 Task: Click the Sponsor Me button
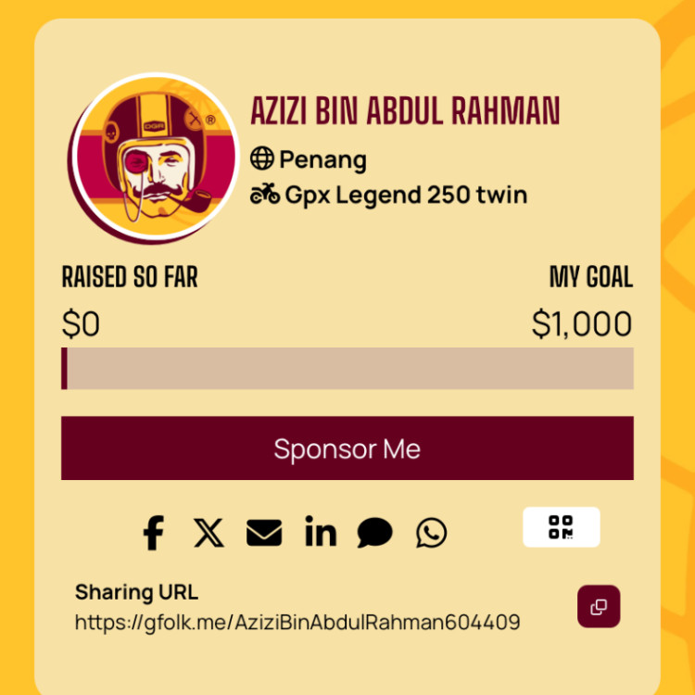(x=347, y=449)
